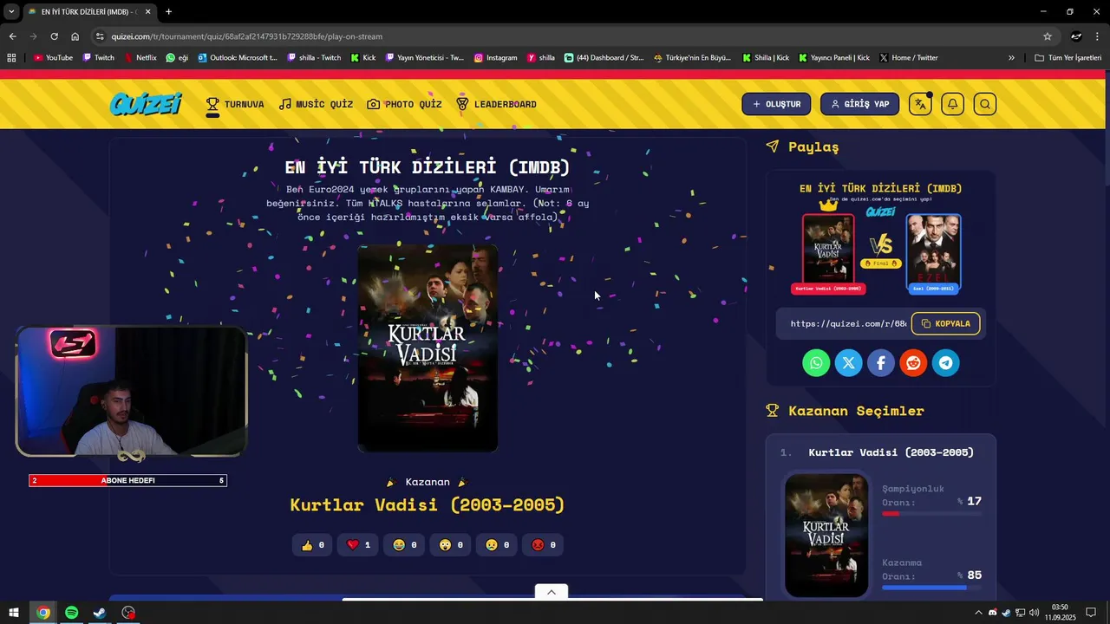Open the Tüm Yer İşaretleri folder
Image resolution: width=1110 pixels, height=624 pixels.
pyautogui.click(x=1068, y=58)
